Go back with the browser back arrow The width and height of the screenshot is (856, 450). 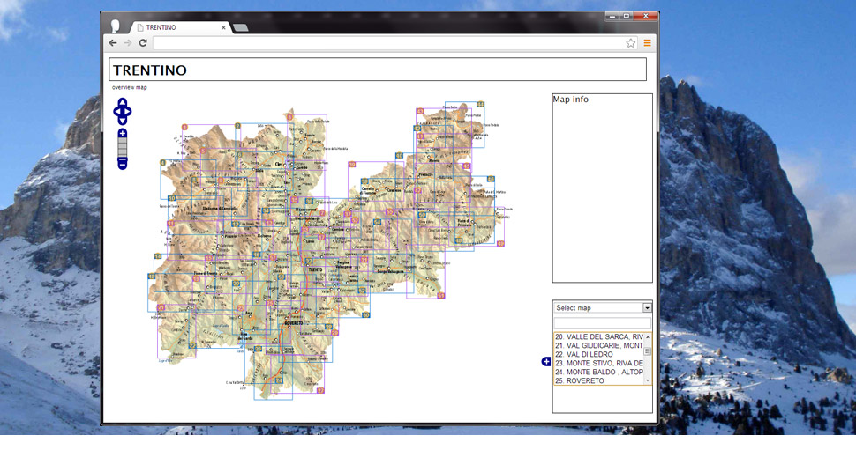tap(113, 42)
